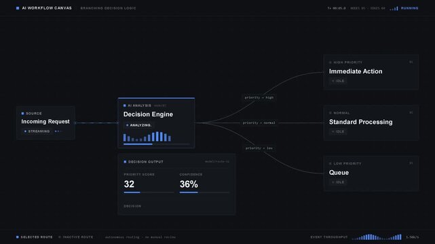Click the NORMAL card label
Screen dimensions: 435x244
(341, 113)
